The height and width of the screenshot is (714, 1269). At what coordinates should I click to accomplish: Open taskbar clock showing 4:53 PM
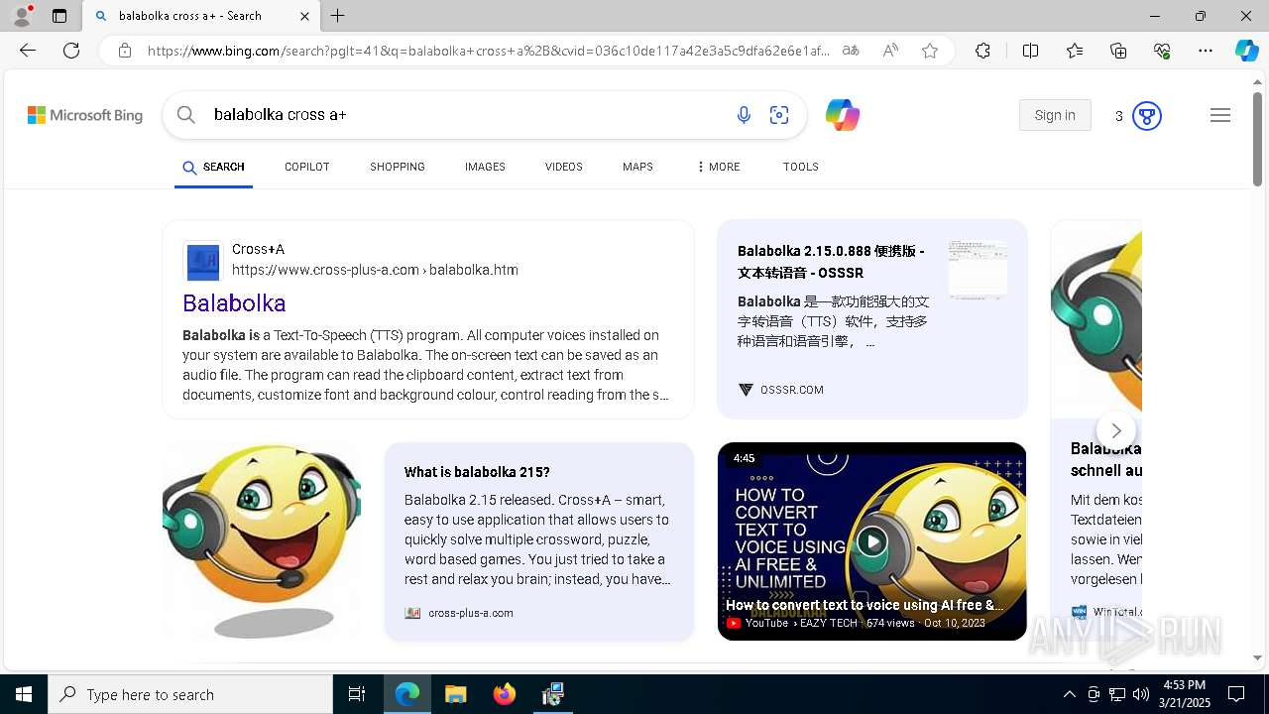[1184, 694]
